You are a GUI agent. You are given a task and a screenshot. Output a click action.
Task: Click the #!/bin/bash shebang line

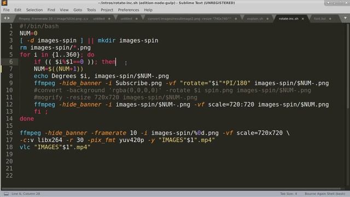pyautogui.click(x=39, y=26)
